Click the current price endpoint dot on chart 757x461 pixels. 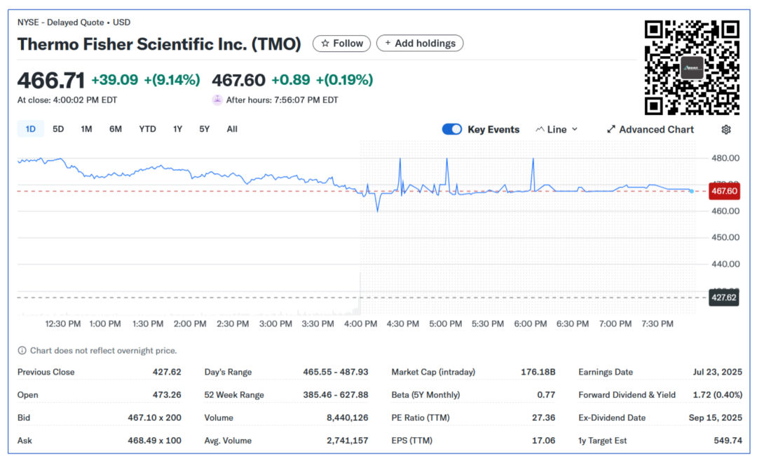coord(691,192)
